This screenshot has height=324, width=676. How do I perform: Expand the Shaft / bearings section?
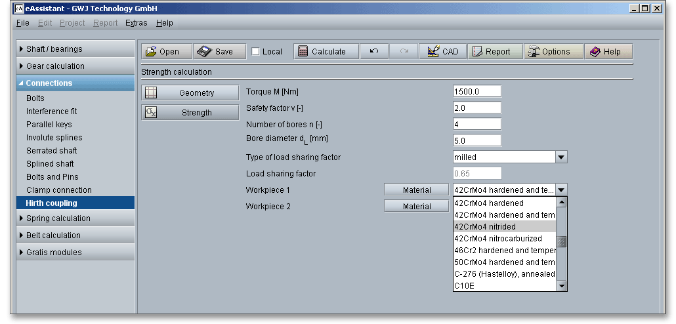pyautogui.click(x=74, y=49)
